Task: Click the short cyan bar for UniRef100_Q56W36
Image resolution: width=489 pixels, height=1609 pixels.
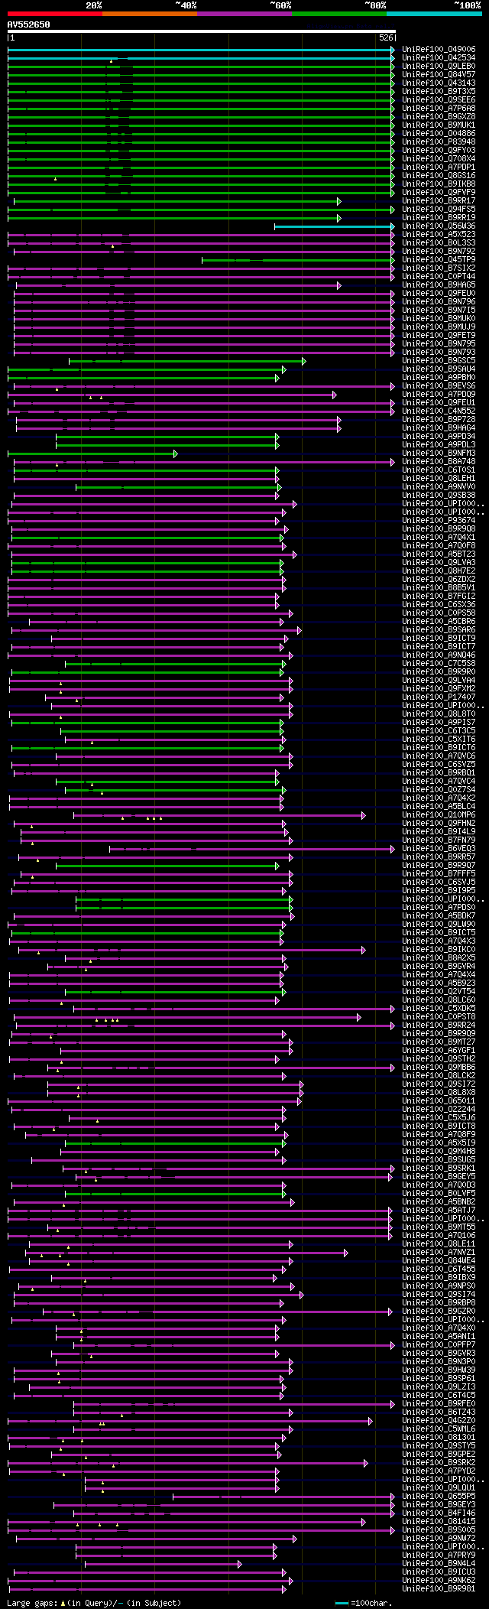Action: point(335,226)
